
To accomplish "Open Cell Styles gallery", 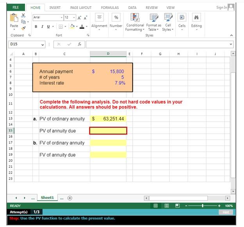I will (x=168, y=23).
